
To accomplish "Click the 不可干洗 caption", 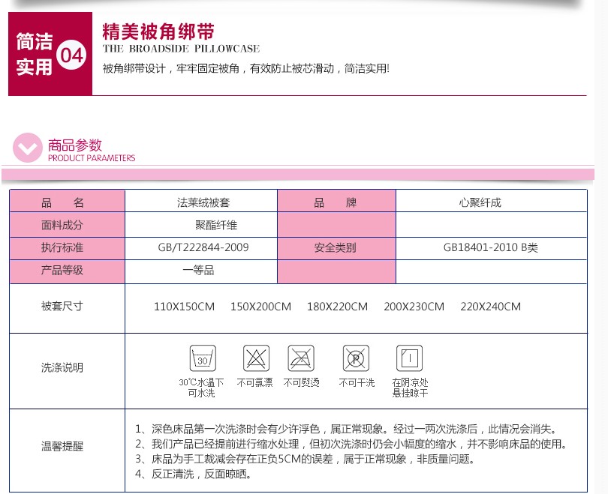I will point(357,383).
